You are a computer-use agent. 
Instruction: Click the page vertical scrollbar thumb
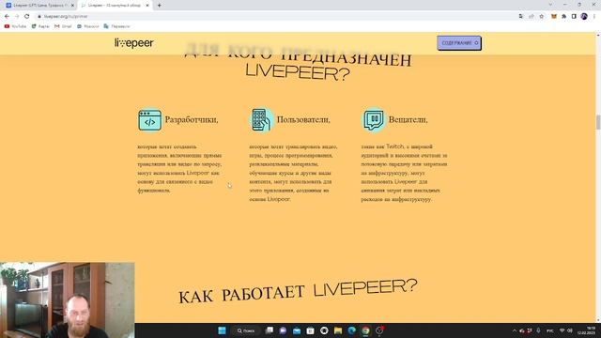point(598,122)
